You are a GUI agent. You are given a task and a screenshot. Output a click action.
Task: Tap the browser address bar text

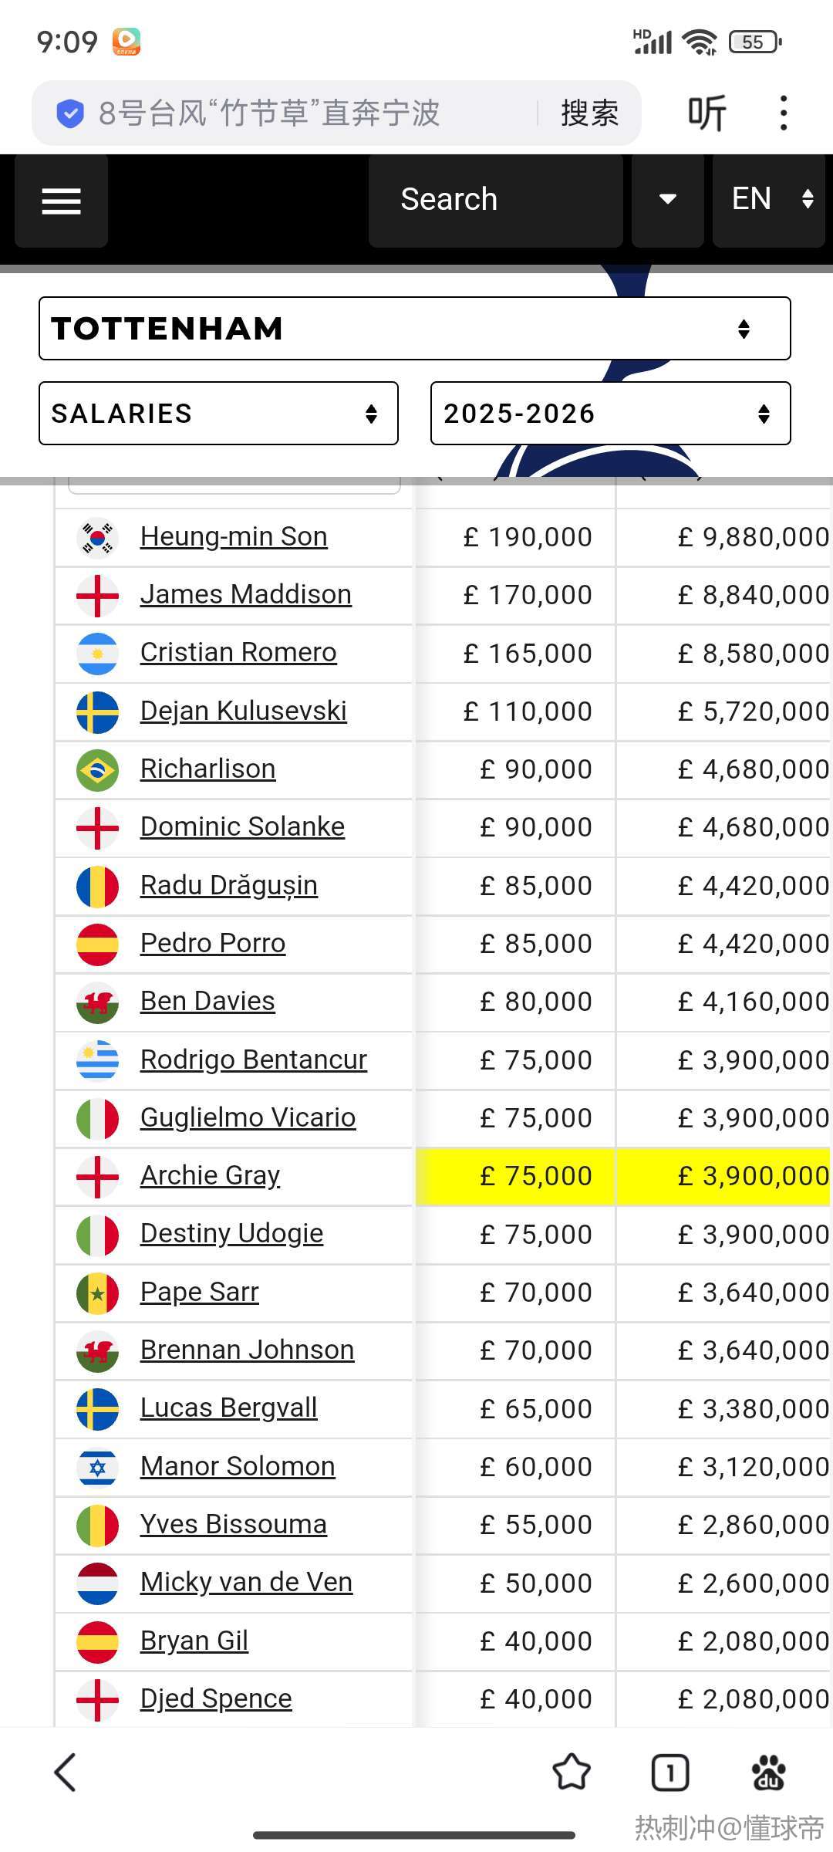click(x=268, y=113)
